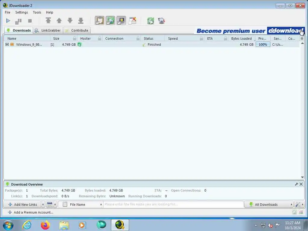Toggle the red-X marked toolbar option
Screen dimensions: 308x231
coord(132,21)
